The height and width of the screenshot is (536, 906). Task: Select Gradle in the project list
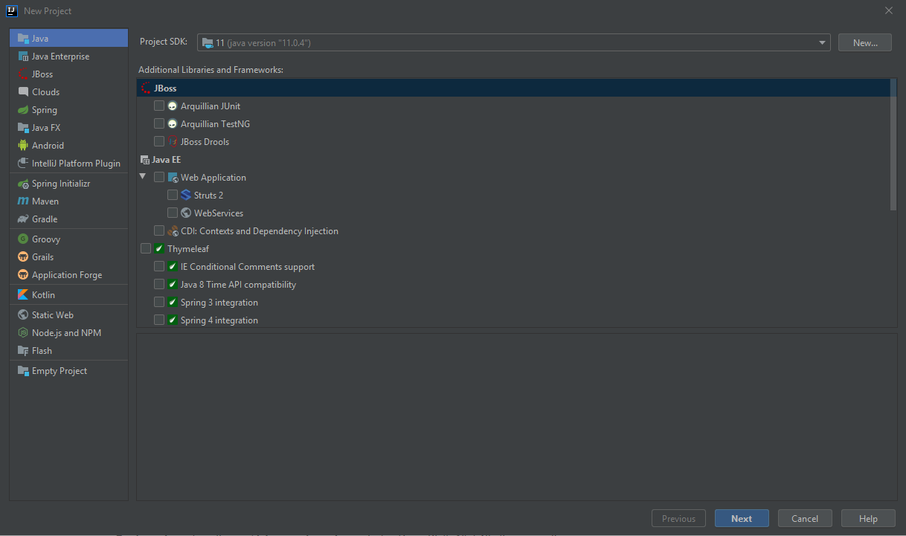[68, 219]
